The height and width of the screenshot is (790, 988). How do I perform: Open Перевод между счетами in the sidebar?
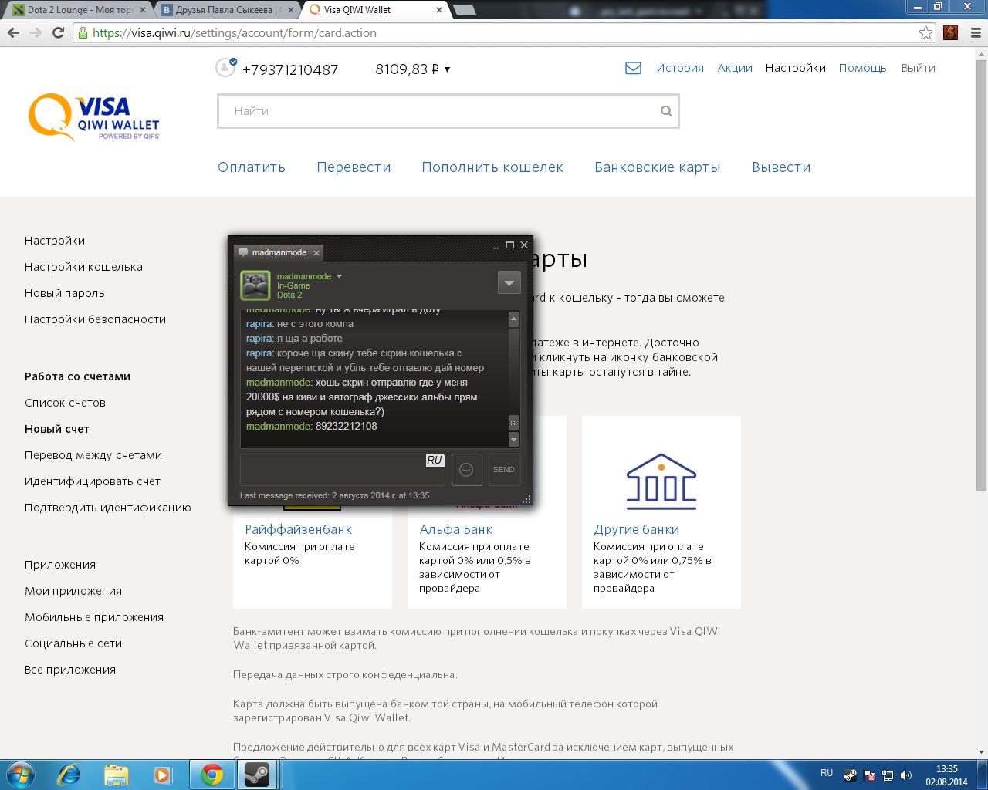[x=93, y=455]
